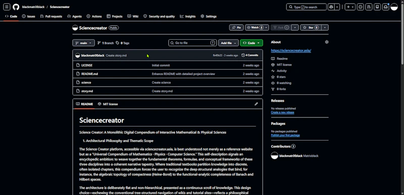Open the green Code dropdown button
Screen dimensions: 404x195
pos(251,43)
